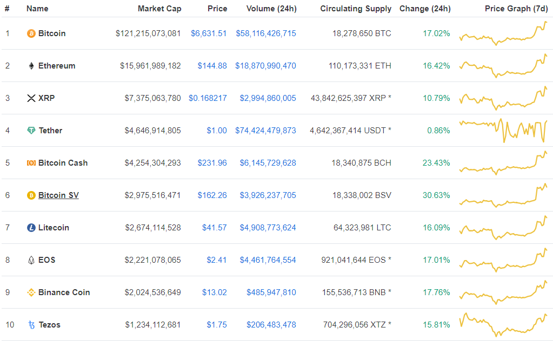Sort by Change (24h) column header

(425, 9)
